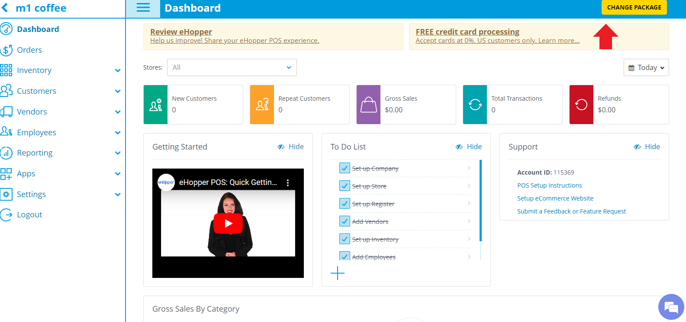Viewport: 686px width, 322px height.
Task: Select Inventory label in the sidebar
Action: 34,70
